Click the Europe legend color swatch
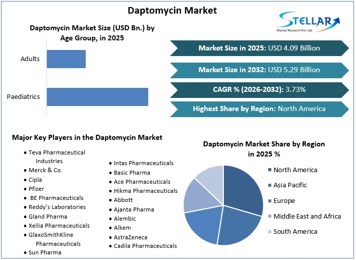This screenshot has width=356, height=260. point(269,201)
